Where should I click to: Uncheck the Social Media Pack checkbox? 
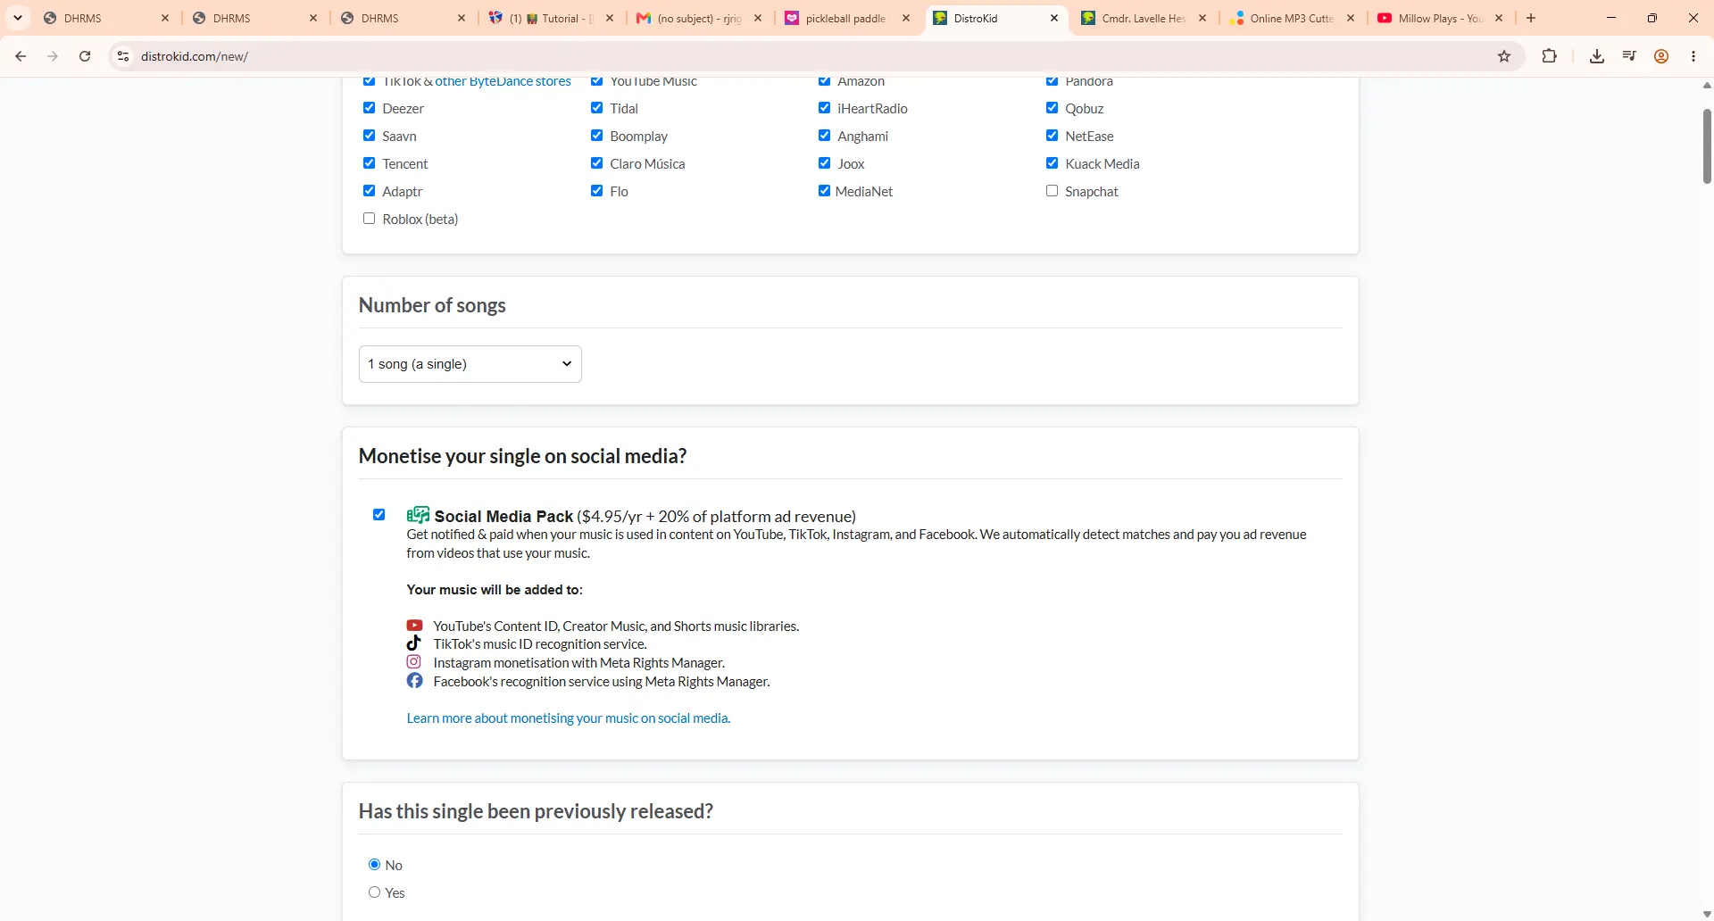point(379,515)
